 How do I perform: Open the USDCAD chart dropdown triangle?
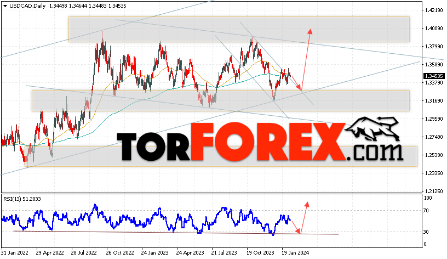(5, 6)
